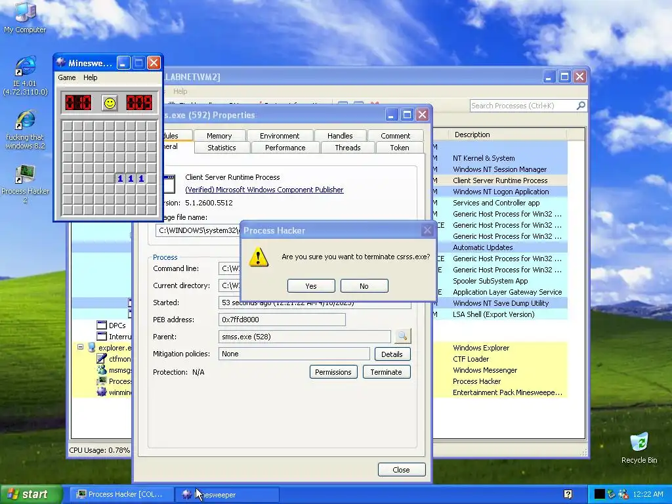This screenshot has width=672, height=504.
Task: Switch to the Comment tab
Action: 395,136
